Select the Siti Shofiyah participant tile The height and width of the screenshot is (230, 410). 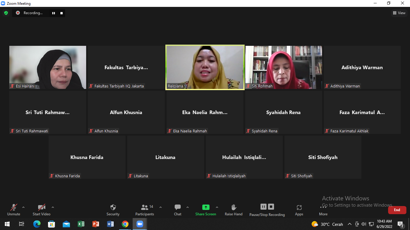[323, 157]
